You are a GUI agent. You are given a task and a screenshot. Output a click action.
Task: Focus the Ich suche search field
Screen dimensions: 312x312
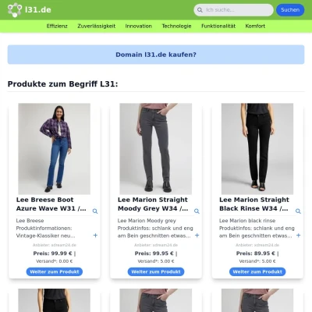(233, 10)
